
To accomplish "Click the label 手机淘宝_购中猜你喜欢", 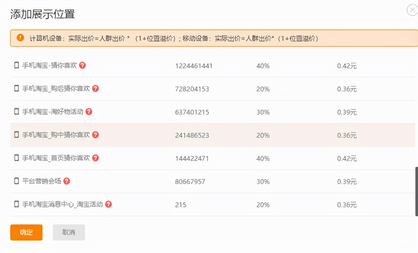I will [x=56, y=135].
